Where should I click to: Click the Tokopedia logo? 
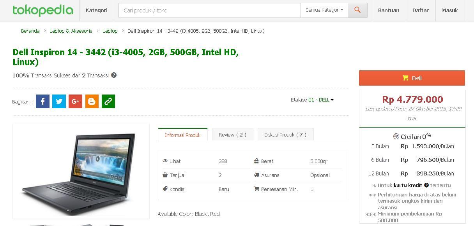pos(43,10)
